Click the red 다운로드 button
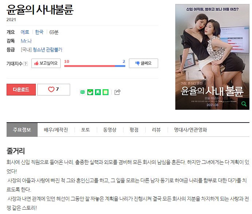This screenshot has width=252, height=214. pos(21,90)
